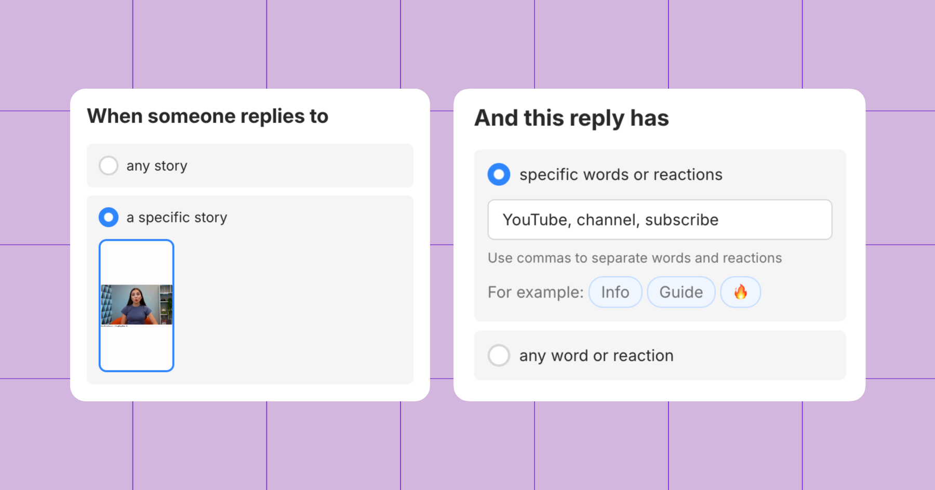The width and height of the screenshot is (935, 490).
Task: Click the "a specific story" label text
Action: click(177, 217)
